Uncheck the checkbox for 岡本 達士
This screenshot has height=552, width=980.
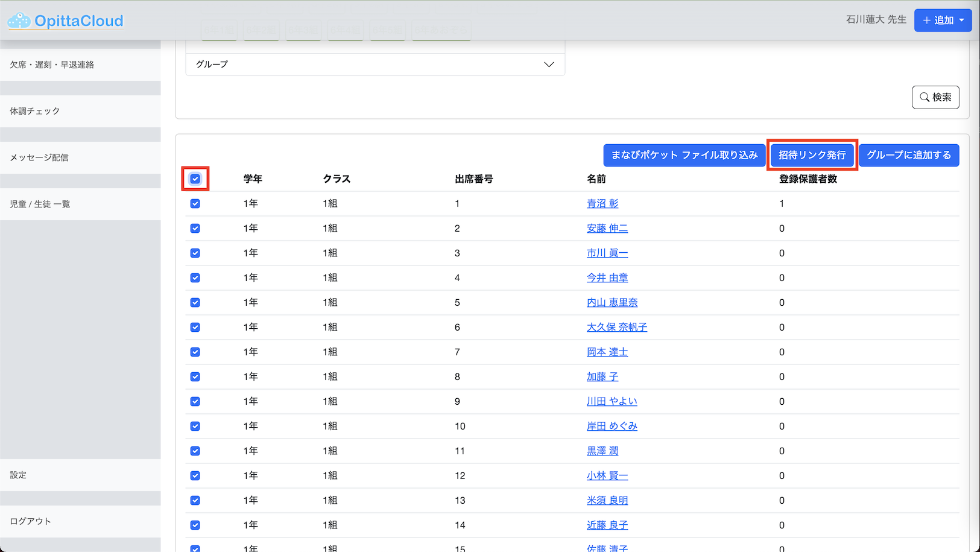[x=195, y=352]
